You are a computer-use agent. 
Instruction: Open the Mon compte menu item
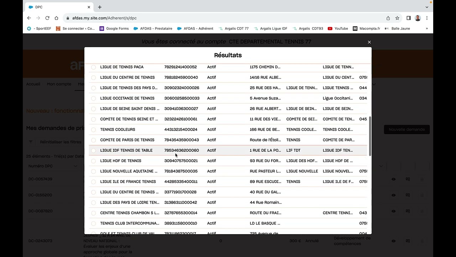pos(59,84)
